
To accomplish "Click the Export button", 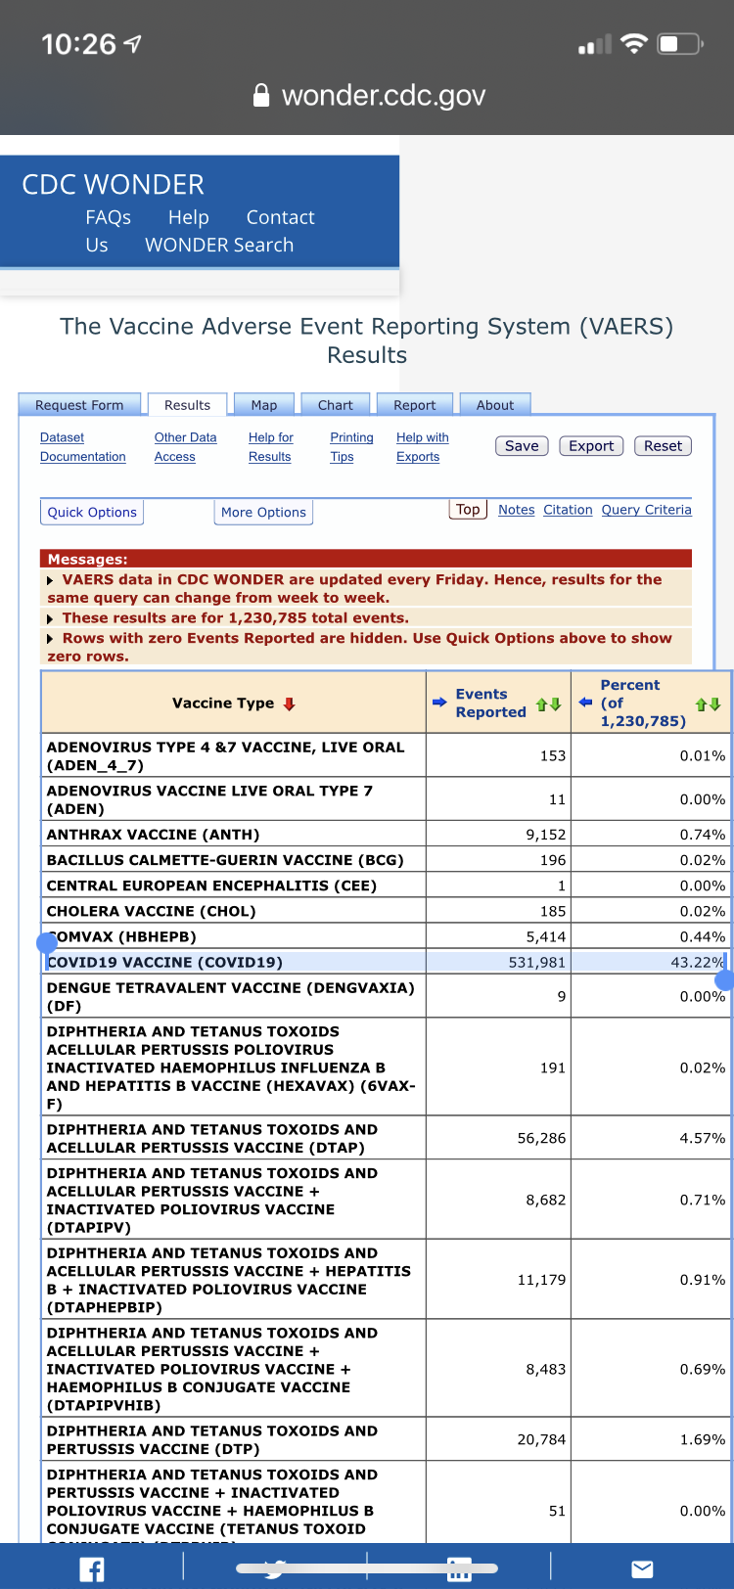I will pos(591,446).
